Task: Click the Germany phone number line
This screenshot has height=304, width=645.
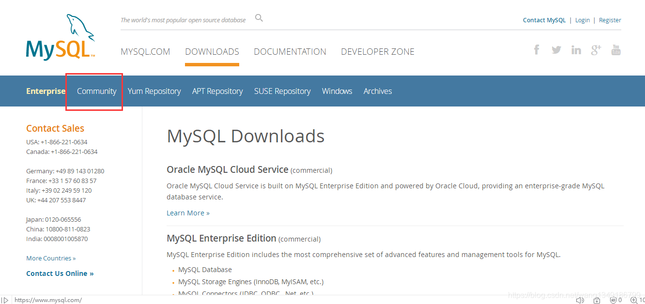Action: (65, 171)
